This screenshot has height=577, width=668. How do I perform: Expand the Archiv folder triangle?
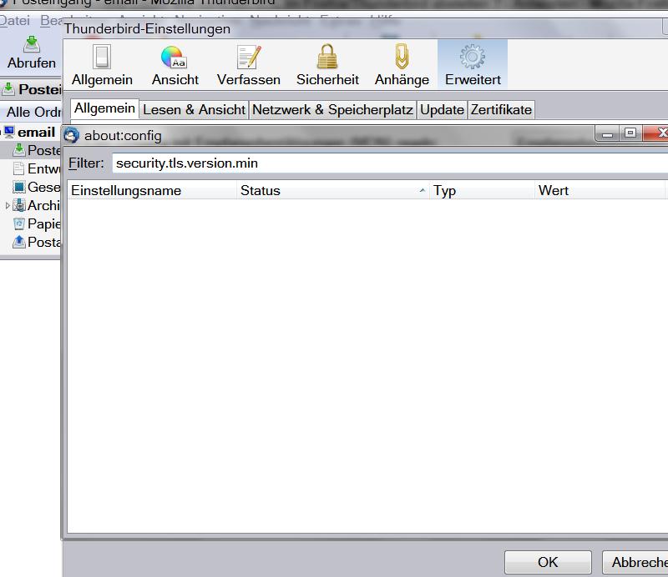[8, 205]
